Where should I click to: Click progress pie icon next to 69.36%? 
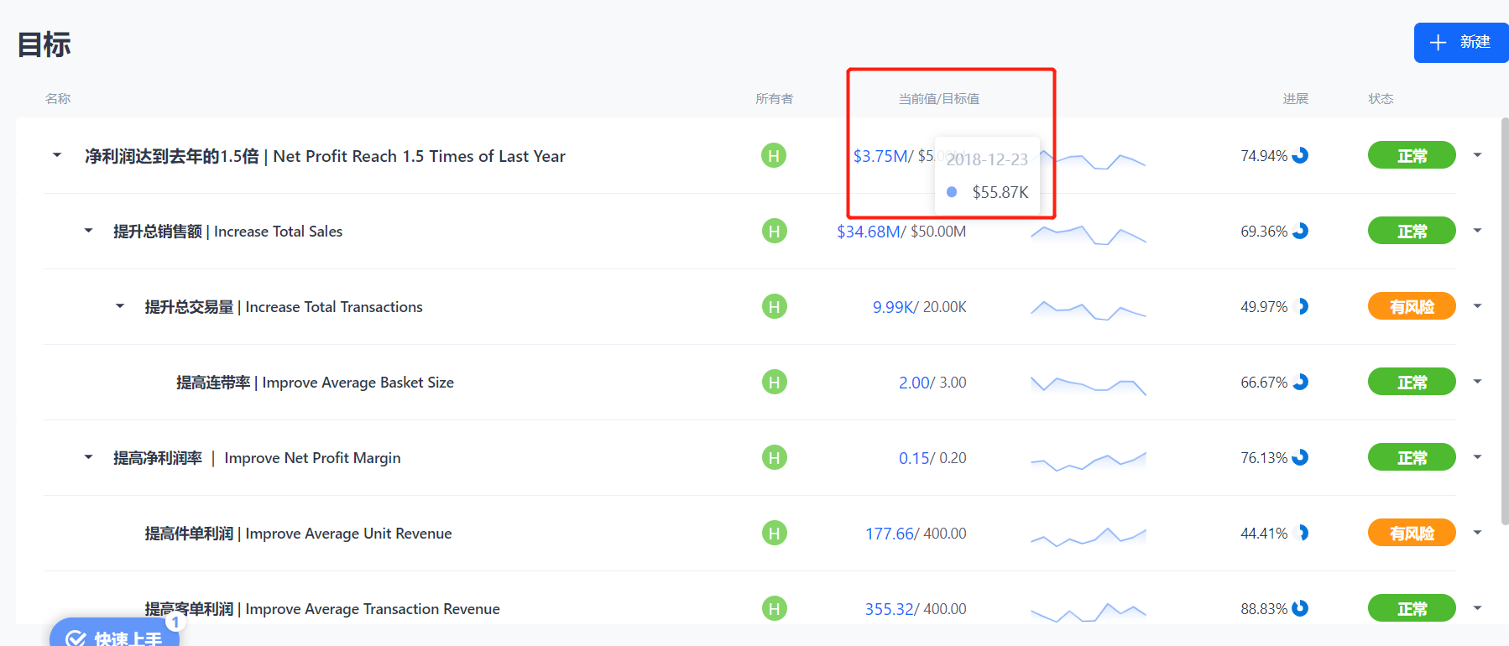(1300, 231)
